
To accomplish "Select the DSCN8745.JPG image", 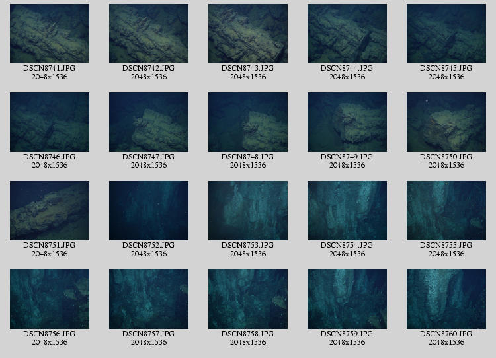I will point(446,34).
